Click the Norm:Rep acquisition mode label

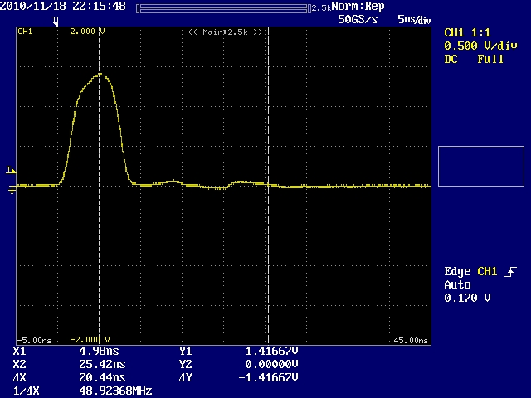358,7
